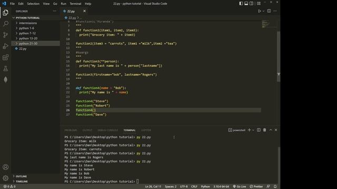Close the terminal panel
Screen dimensions: 337x189
pos(276,130)
